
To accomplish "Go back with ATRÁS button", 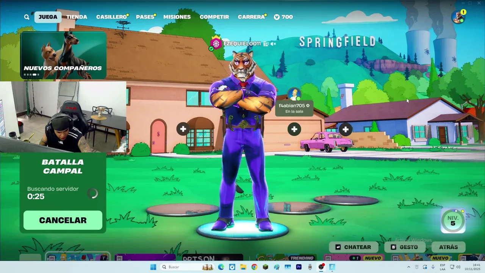I will 448,247.
